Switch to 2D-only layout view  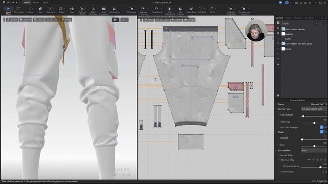coord(301,3)
